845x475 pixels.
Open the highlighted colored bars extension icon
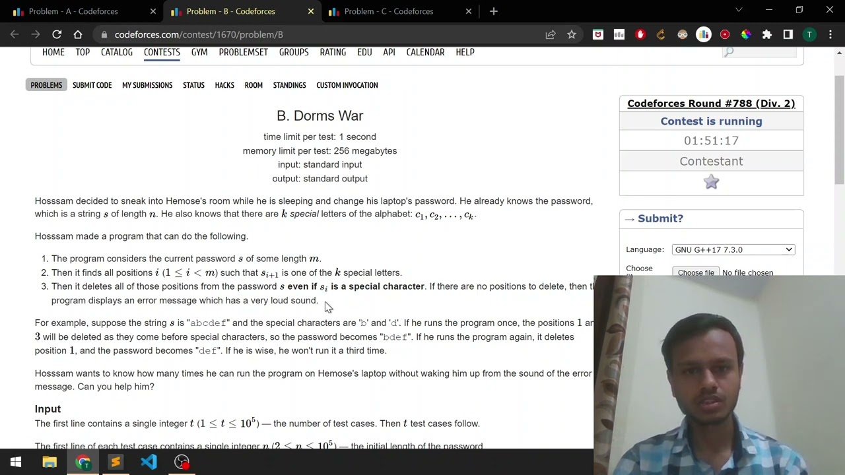[704, 34]
